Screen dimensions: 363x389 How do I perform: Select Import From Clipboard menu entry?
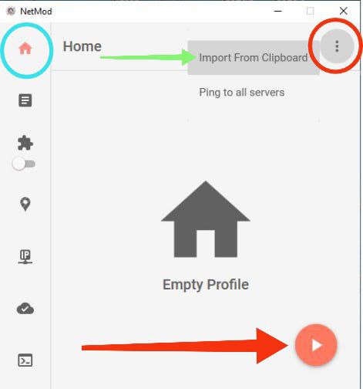(254, 58)
